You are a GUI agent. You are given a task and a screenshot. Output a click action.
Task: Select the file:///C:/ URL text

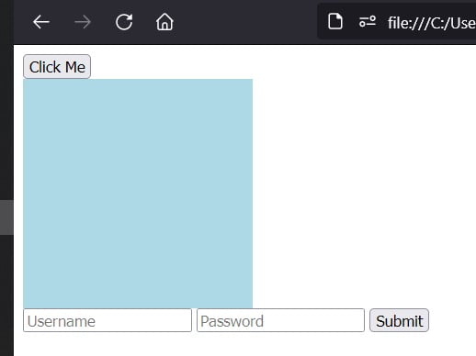click(x=432, y=23)
